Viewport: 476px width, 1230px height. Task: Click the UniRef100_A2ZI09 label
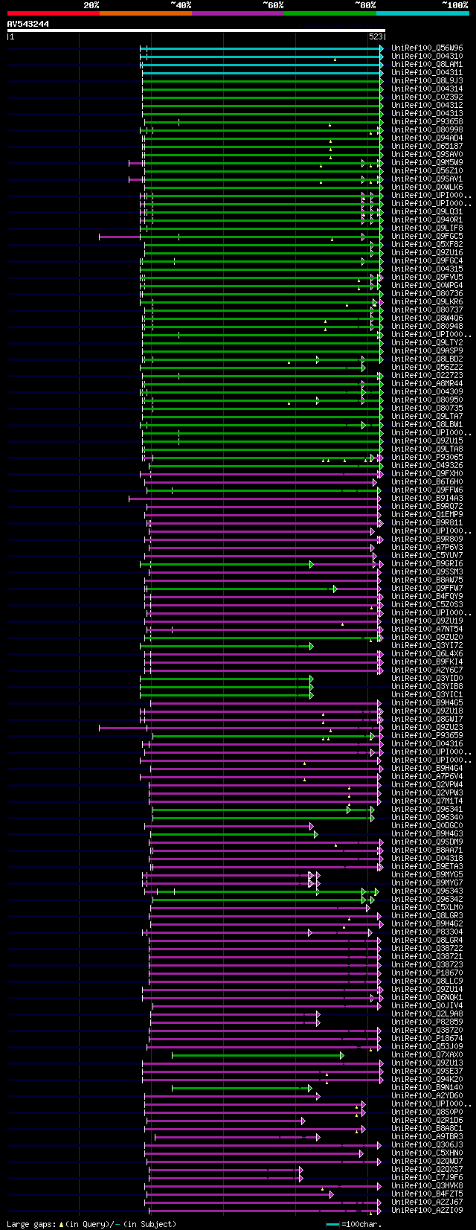click(427, 1210)
